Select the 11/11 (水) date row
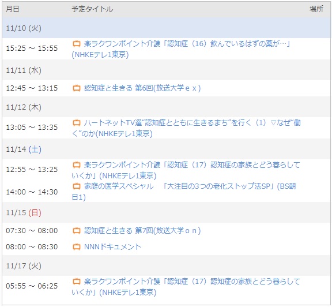The height and width of the screenshot is (307, 332). click(167, 70)
